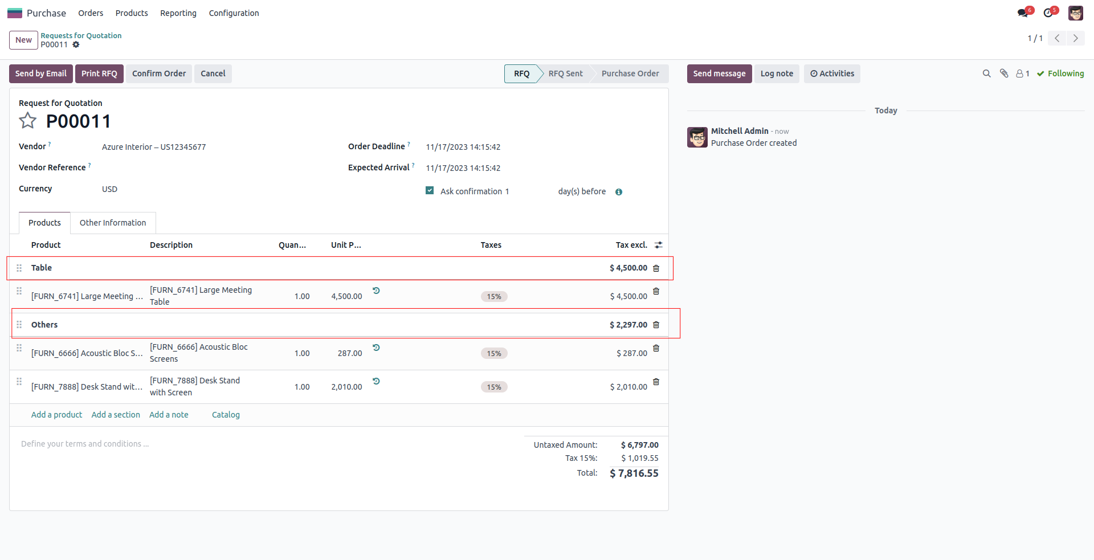1094x560 pixels.
Task: Reset unit price of Large Meeting Table
Action: click(376, 291)
